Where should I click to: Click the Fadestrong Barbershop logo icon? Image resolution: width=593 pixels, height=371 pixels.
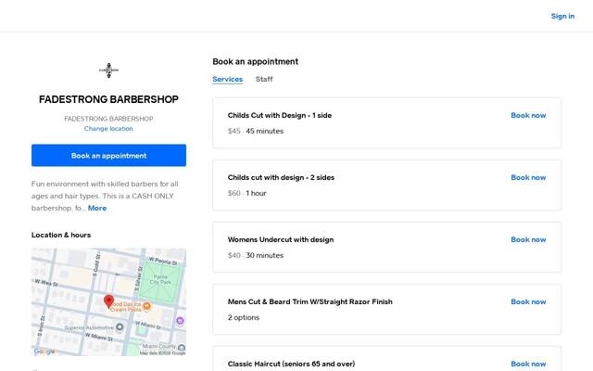tap(109, 70)
